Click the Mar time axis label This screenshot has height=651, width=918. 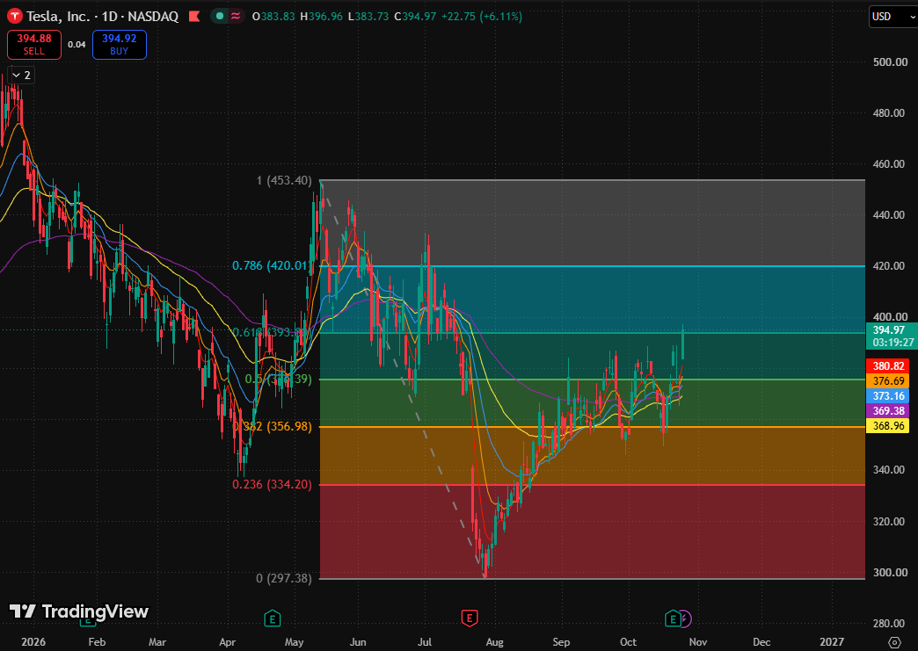tap(157, 641)
